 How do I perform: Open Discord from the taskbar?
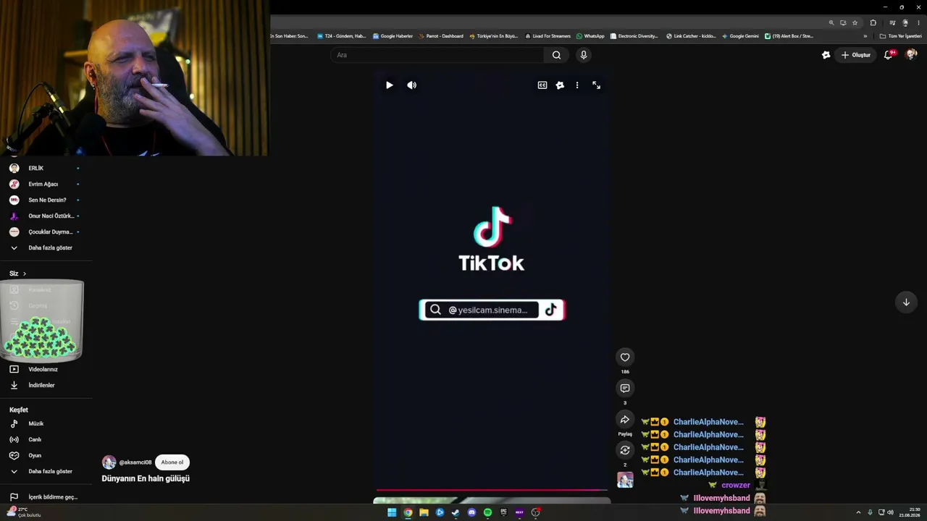point(471,512)
